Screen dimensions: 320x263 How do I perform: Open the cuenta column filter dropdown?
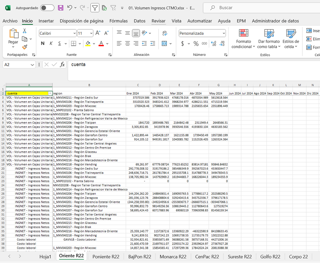tap(50, 93)
